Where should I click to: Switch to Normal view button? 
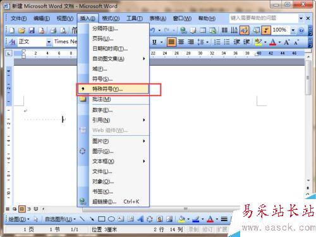click(8, 209)
